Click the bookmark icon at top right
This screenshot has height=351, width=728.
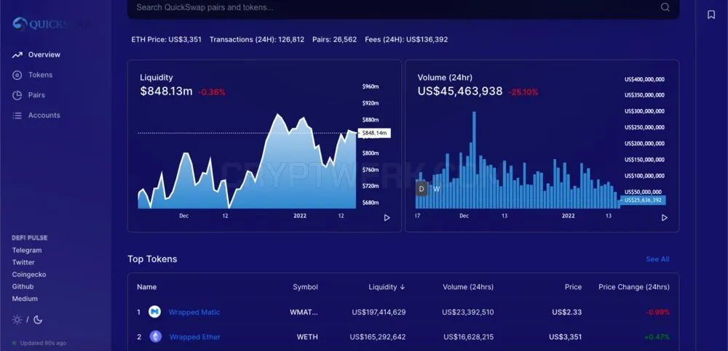click(x=711, y=15)
